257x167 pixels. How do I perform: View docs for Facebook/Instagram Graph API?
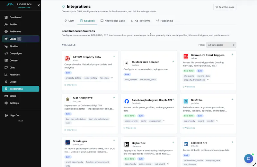point(130,128)
